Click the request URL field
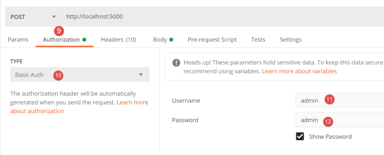The width and height of the screenshot is (384, 155). click(x=221, y=17)
